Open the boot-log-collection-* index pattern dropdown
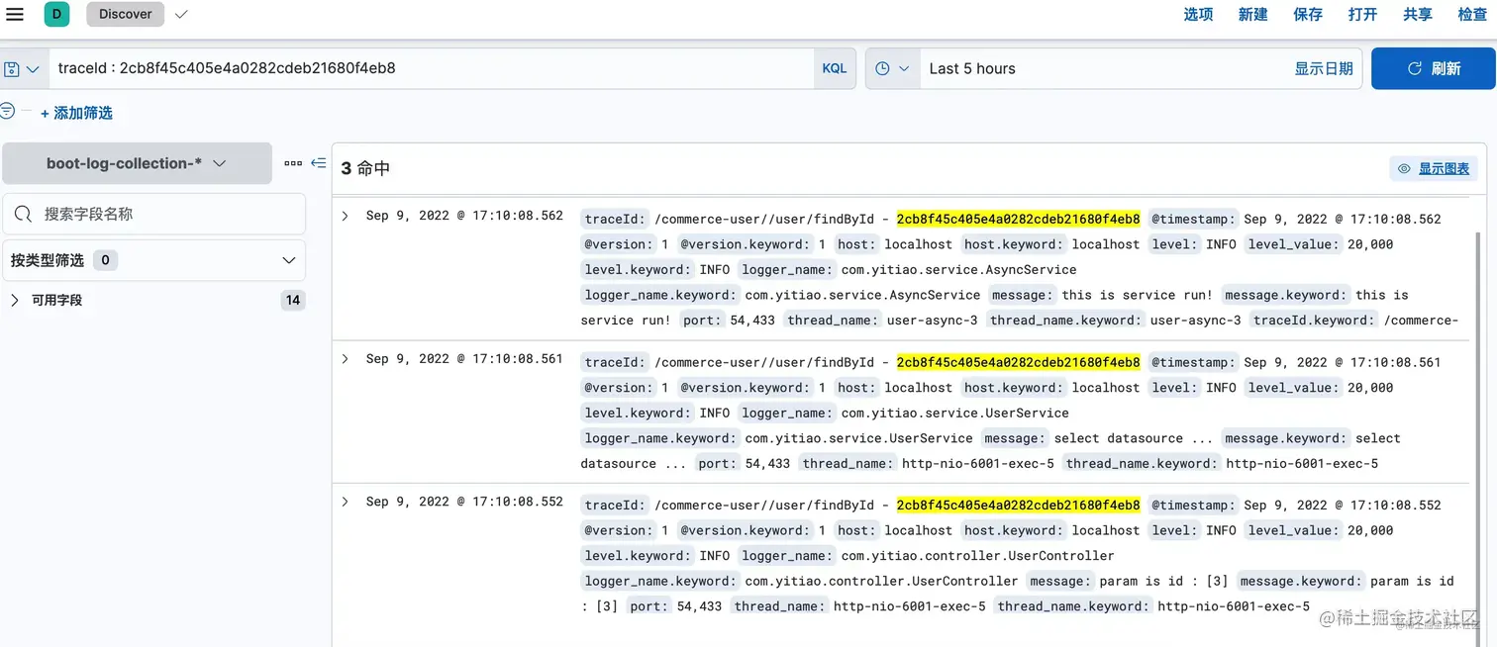 click(x=137, y=163)
